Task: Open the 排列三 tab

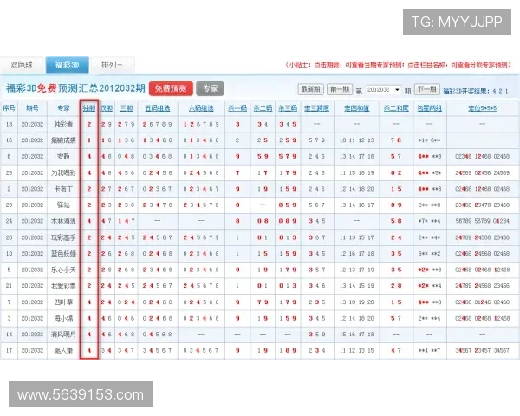Action: (112, 65)
